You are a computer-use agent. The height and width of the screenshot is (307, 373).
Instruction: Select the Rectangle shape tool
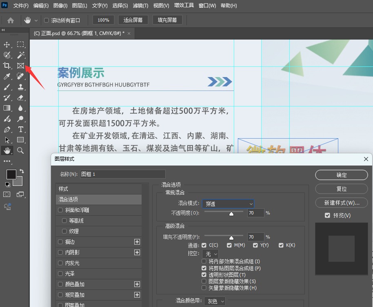click(x=20, y=140)
